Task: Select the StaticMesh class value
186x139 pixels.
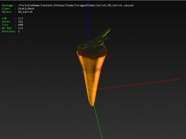Action: point(26,9)
